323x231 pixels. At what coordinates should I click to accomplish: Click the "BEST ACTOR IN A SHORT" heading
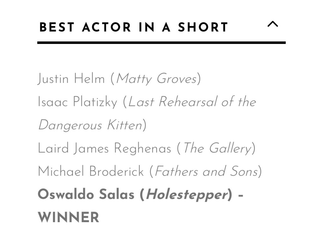[133, 27]
